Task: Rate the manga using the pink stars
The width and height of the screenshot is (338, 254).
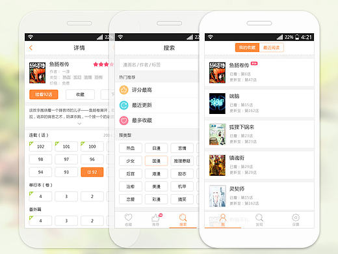Action: click(103, 64)
